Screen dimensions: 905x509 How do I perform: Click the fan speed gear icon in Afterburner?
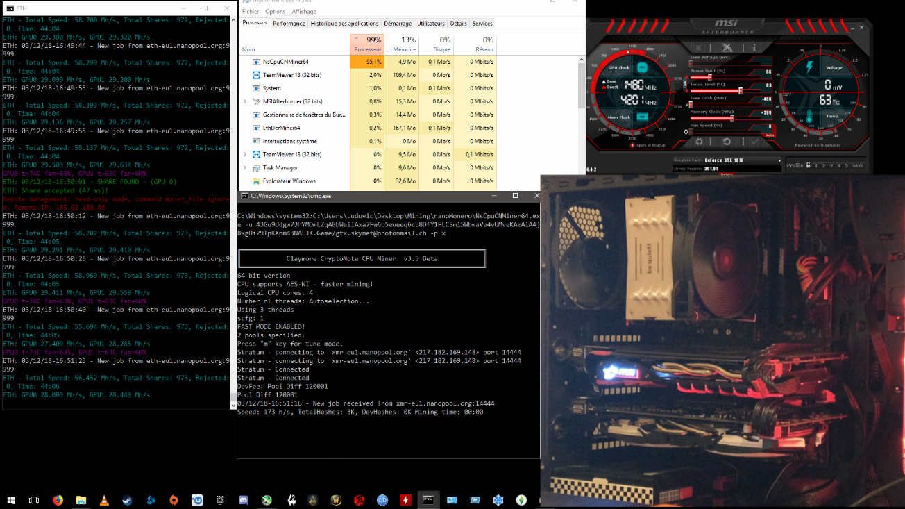(686, 132)
